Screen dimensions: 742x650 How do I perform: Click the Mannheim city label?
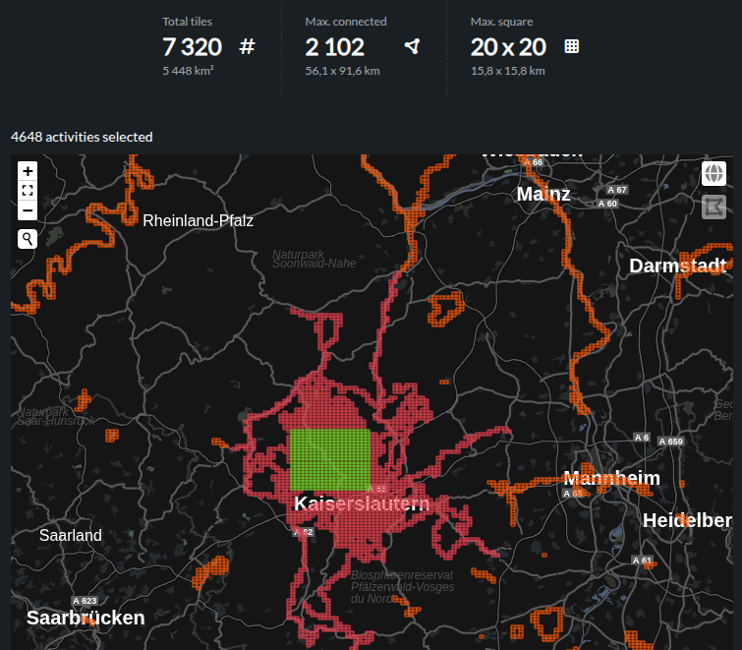[611, 479]
